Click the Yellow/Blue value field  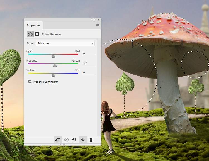tap(88, 72)
